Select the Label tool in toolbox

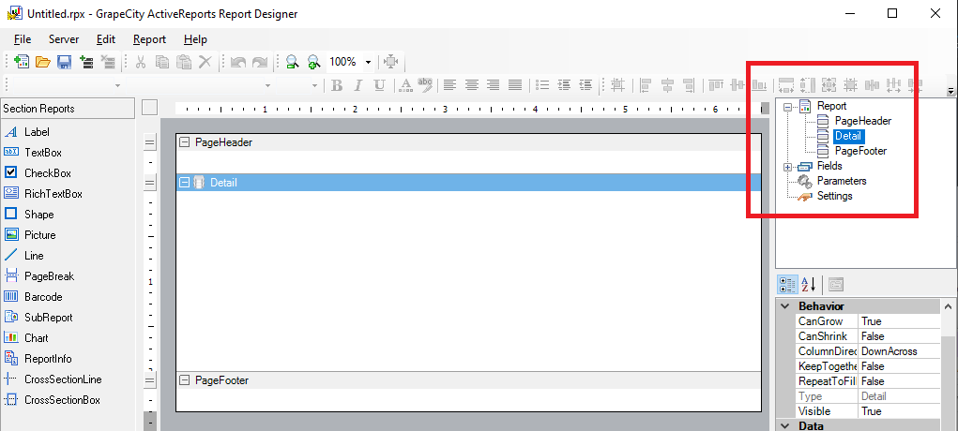[27, 132]
